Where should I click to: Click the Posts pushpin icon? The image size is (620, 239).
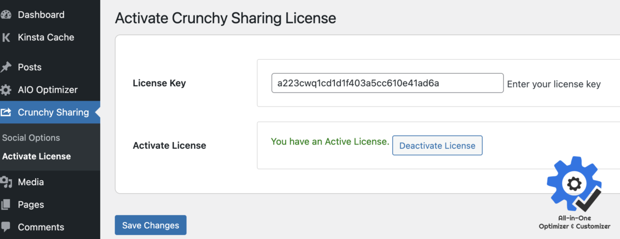pyautogui.click(x=6, y=67)
